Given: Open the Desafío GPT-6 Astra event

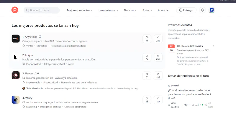Looking at the screenshot, I should coord(192,46).
